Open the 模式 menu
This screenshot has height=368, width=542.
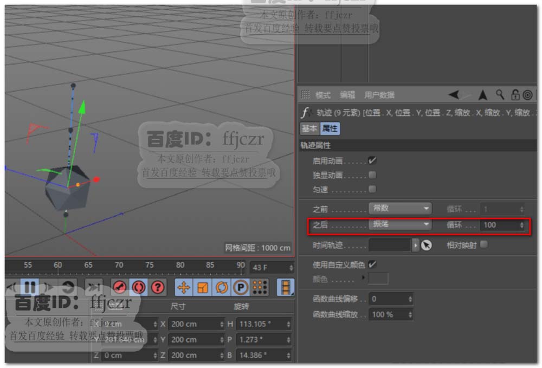point(323,95)
